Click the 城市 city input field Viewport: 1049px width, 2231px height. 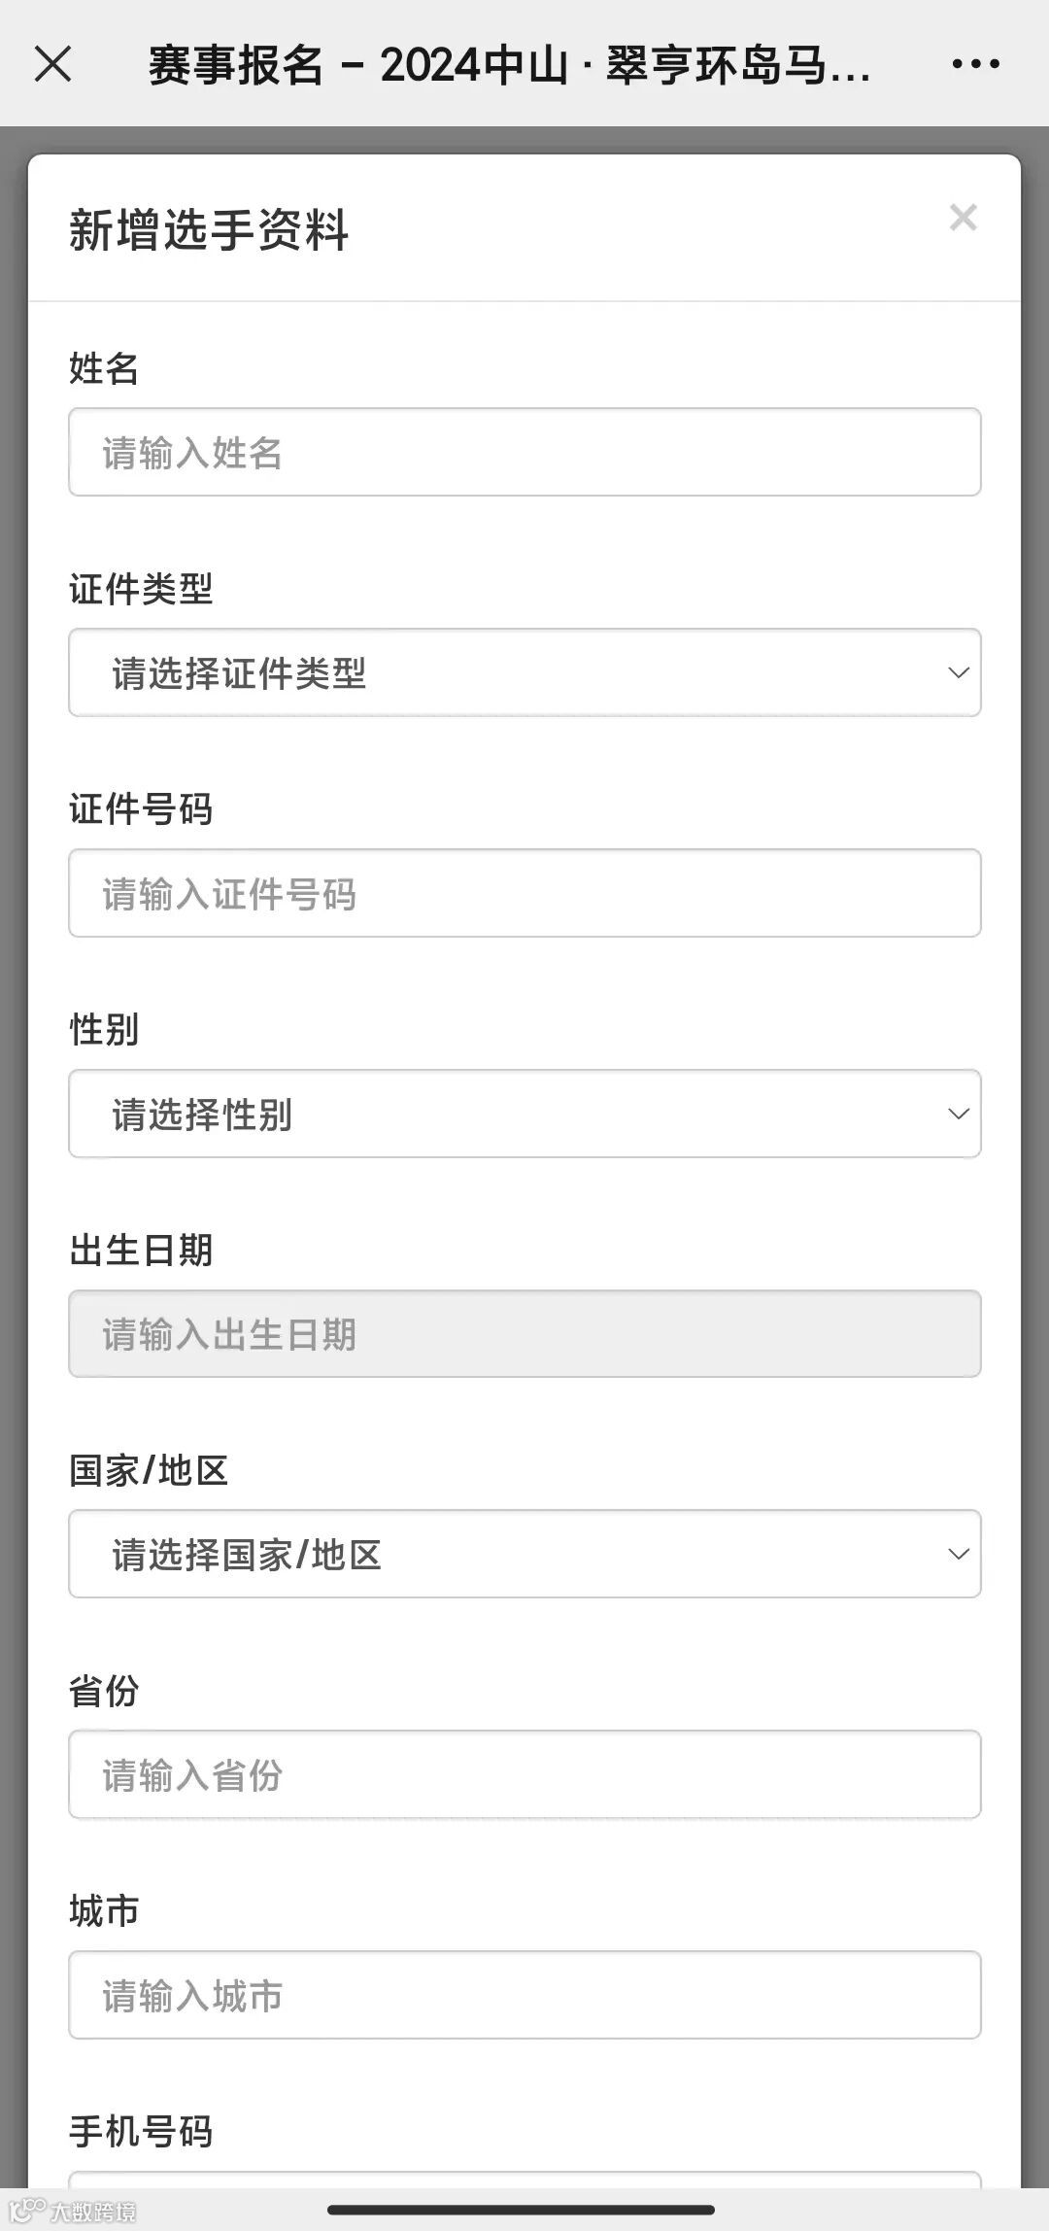click(524, 1996)
